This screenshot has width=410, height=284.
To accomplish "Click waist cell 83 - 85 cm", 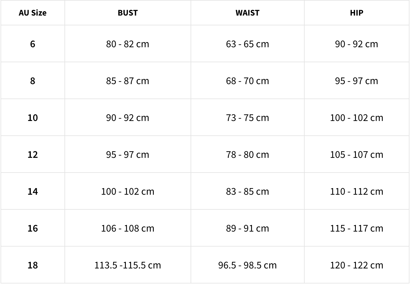I will (x=247, y=191).
